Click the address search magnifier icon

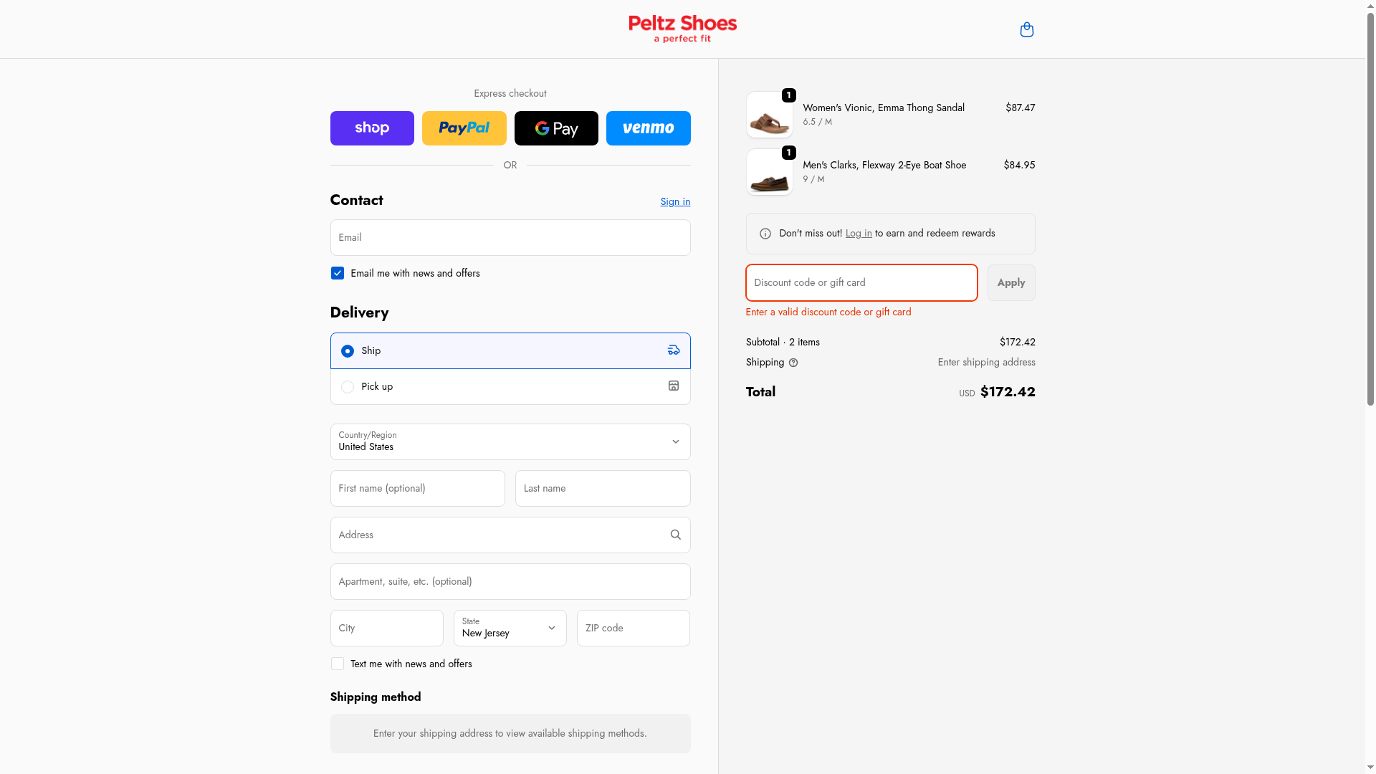click(675, 535)
